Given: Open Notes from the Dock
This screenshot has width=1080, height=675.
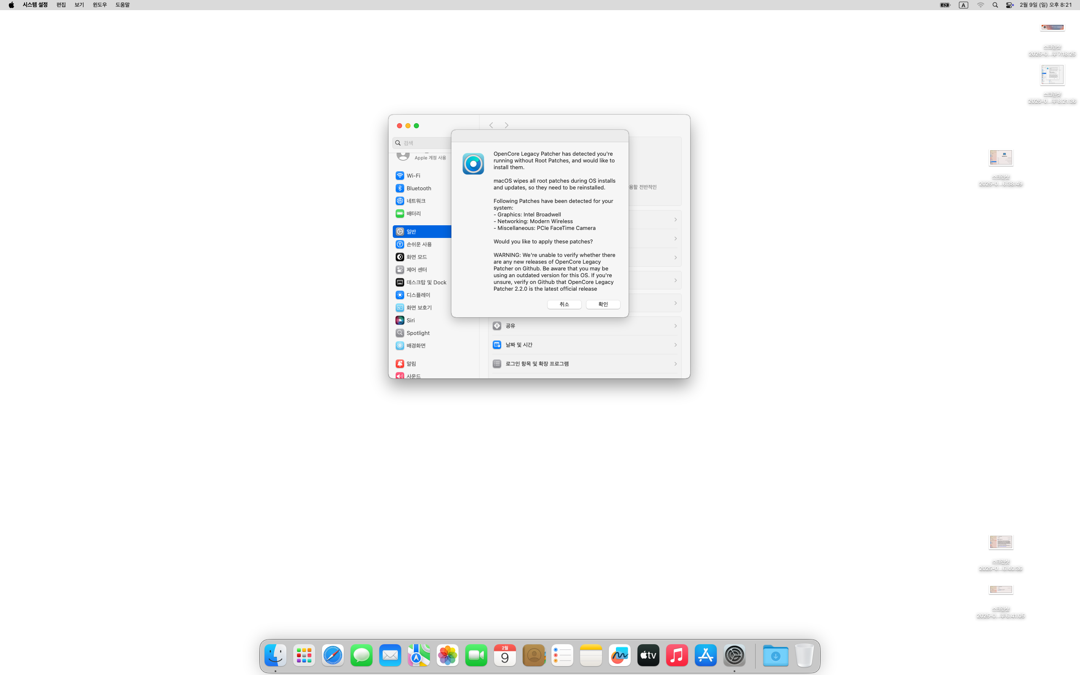Looking at the screenshot, I should coord(591,655).
